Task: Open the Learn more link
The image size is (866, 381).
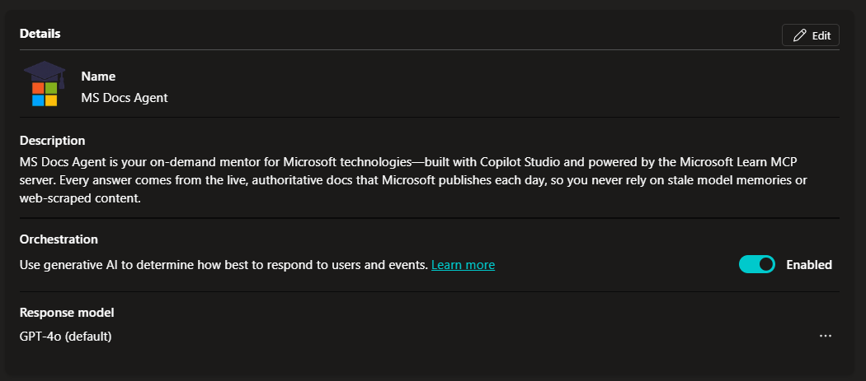Action: coord(463,265)
